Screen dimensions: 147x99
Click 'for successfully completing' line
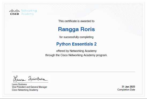point(76,37)
